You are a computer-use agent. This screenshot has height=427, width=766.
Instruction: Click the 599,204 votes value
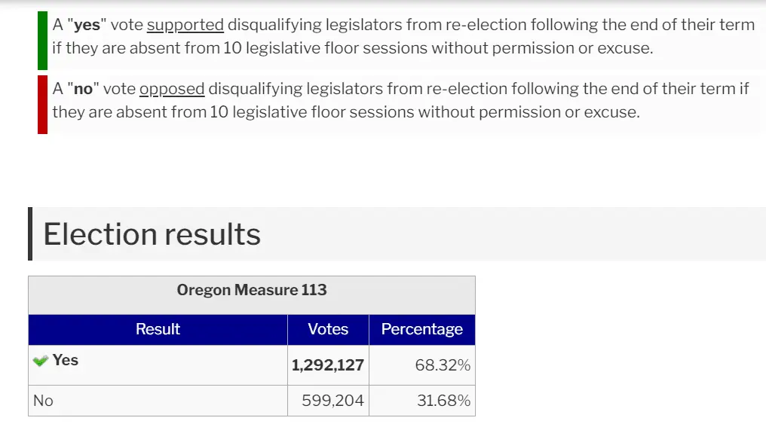coord(332,401)
